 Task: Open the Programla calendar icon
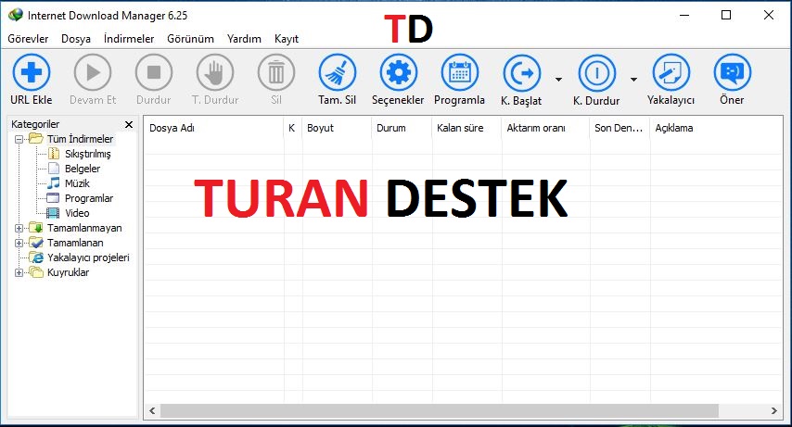(x=460, y=72)
